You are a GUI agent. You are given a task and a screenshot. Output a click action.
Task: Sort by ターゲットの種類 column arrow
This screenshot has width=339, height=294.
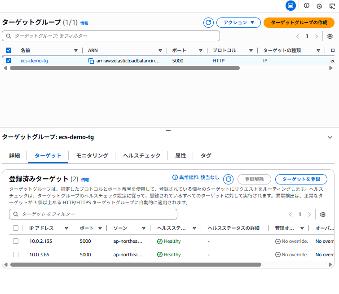coord(318,50)
